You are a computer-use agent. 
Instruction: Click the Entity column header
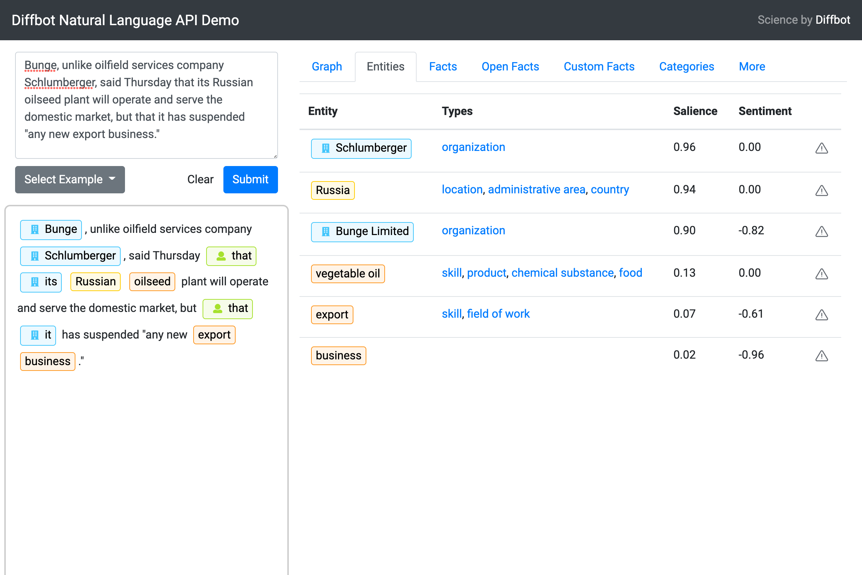tap(323, 111)
